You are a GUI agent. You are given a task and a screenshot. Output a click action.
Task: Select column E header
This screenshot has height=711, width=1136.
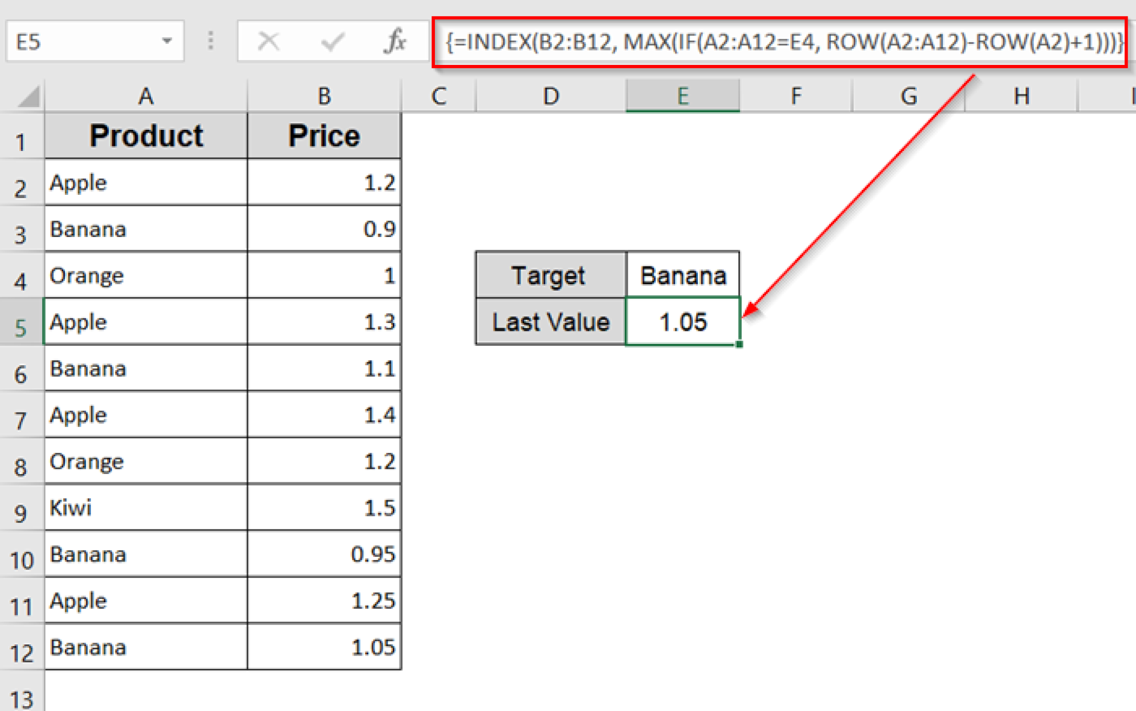click(683, 95)
